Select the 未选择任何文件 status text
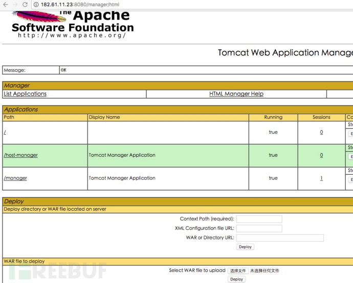 point(264,271)
